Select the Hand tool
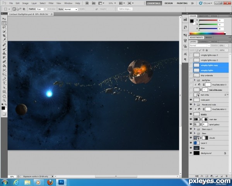Viewport: 232px width, 186px height. 4,96
